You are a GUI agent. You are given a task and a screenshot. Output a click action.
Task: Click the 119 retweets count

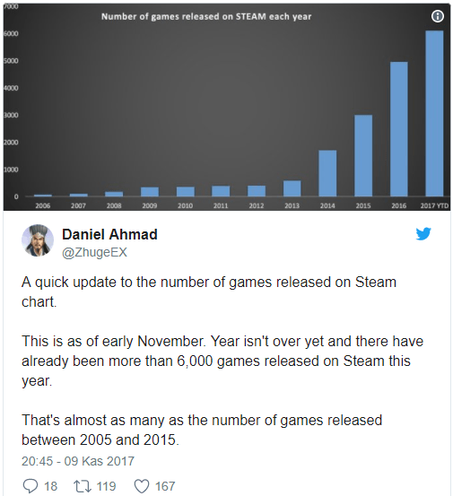pos(106,486)
